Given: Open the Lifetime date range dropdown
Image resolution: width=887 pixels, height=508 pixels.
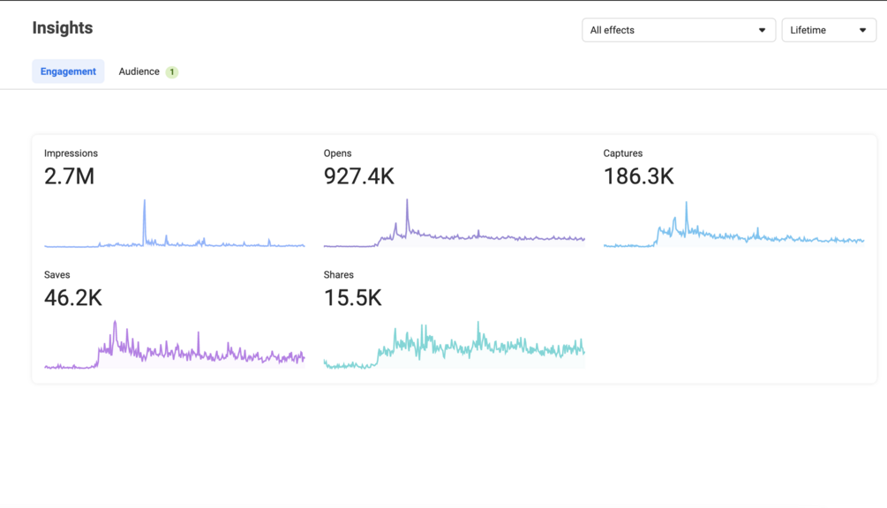Looking at the screenshot, I should [829, 30].
